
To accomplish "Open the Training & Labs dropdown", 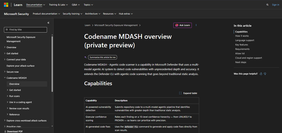I will point(58,5).
